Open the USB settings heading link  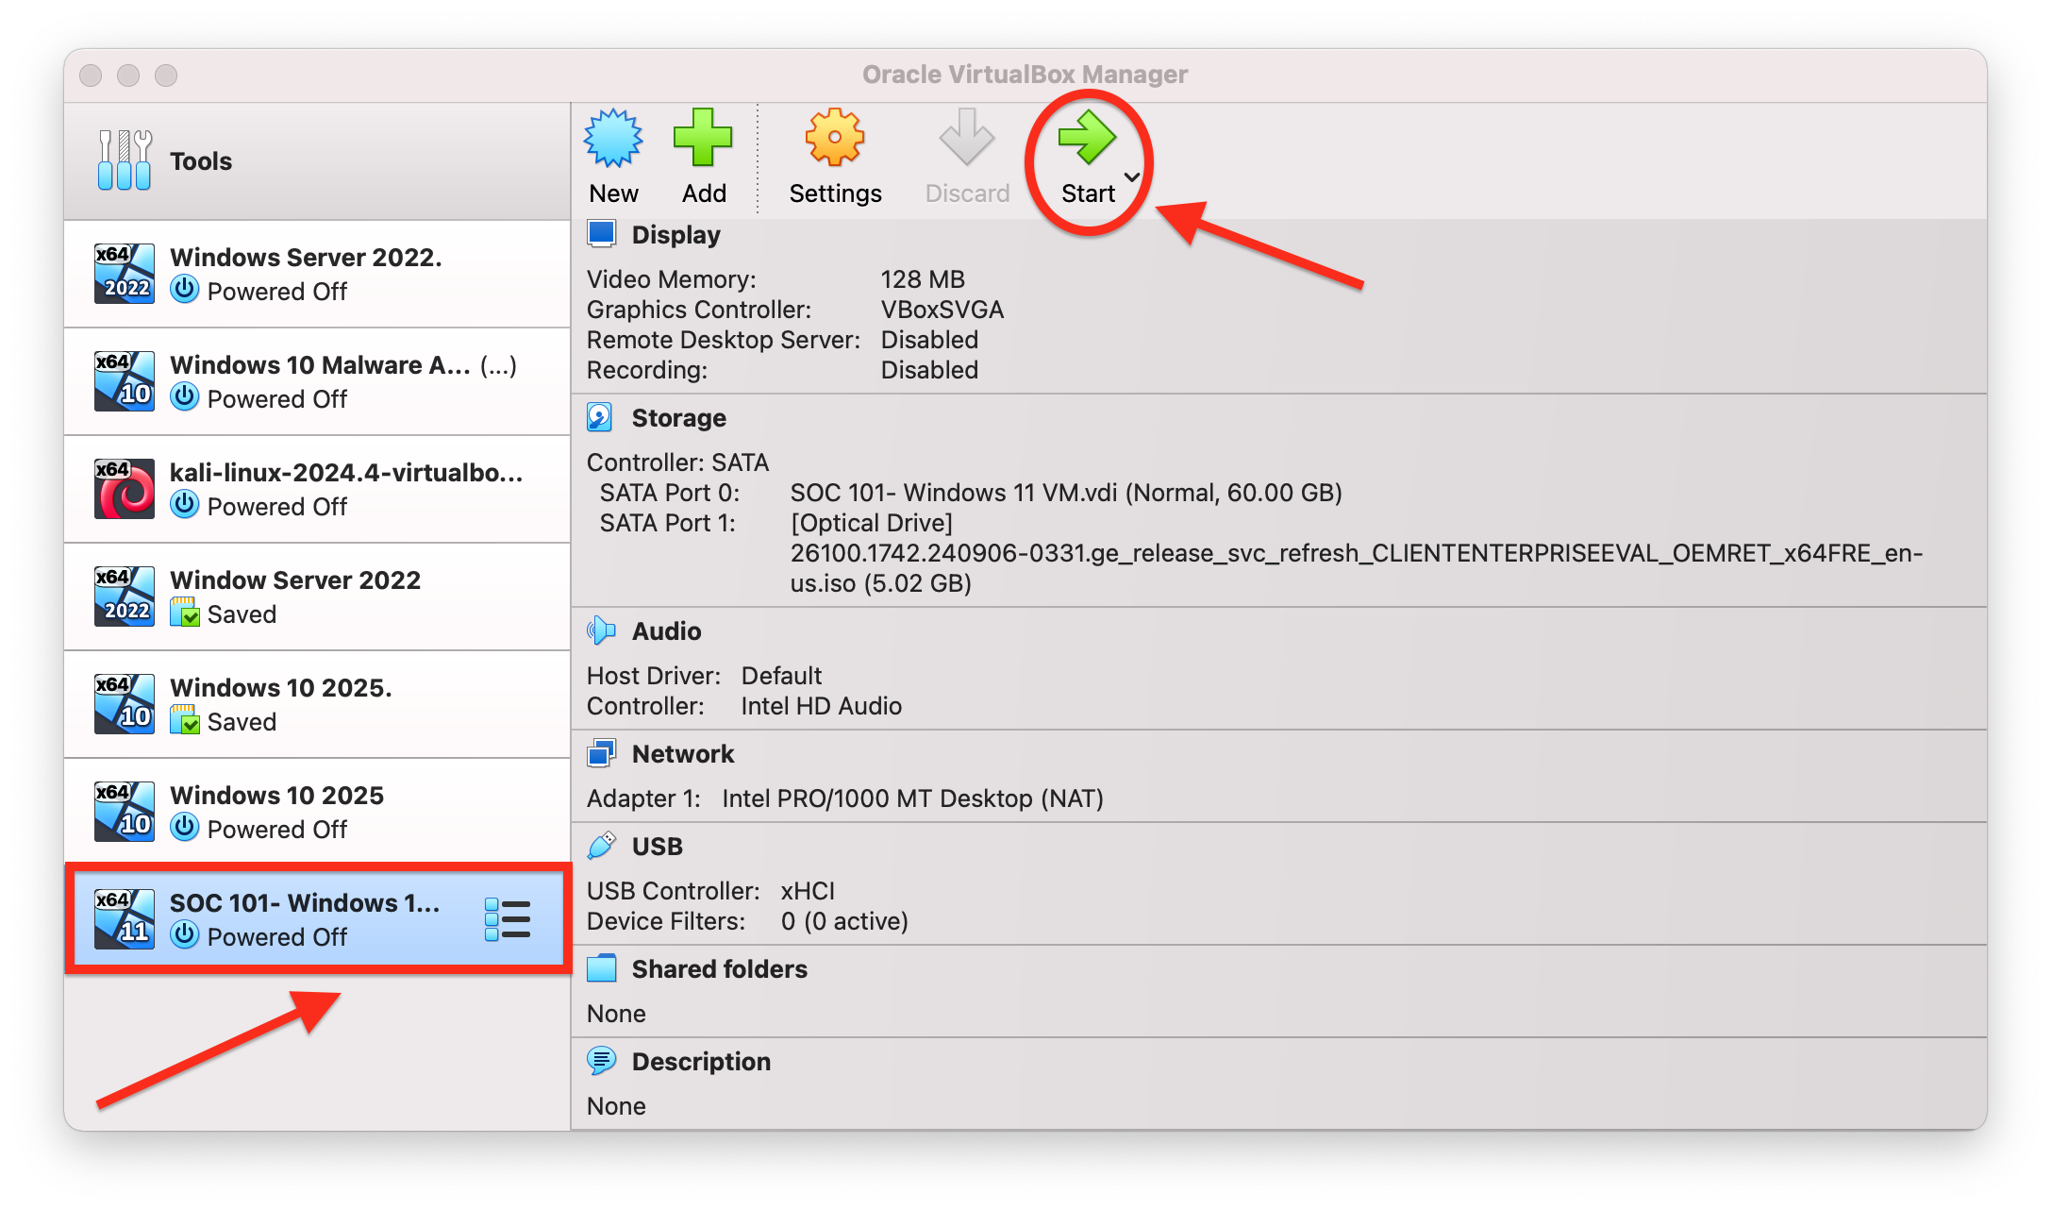point(657,847)
